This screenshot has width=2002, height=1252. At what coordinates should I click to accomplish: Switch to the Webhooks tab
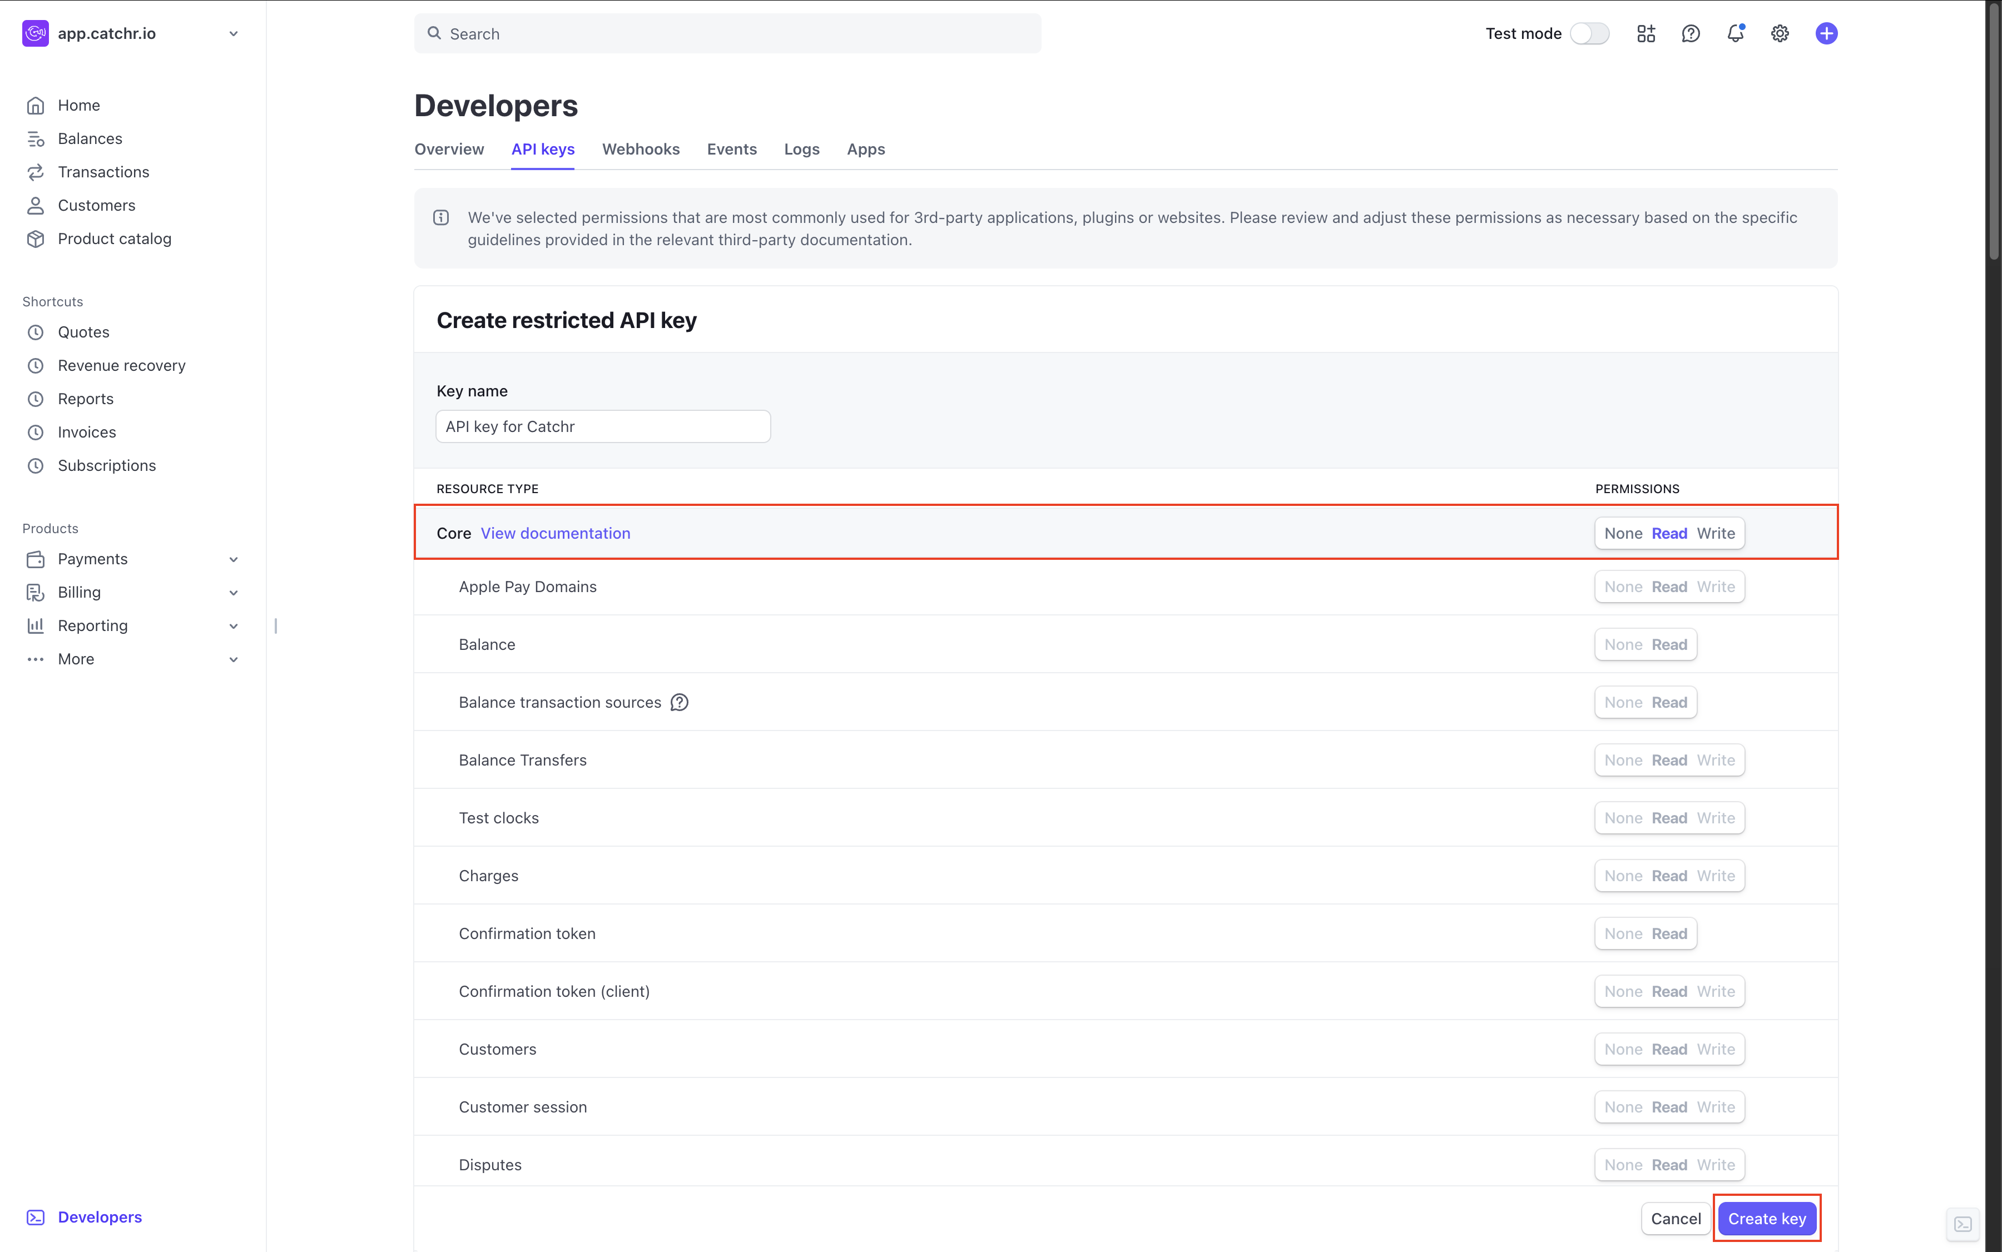click(640, 149)
